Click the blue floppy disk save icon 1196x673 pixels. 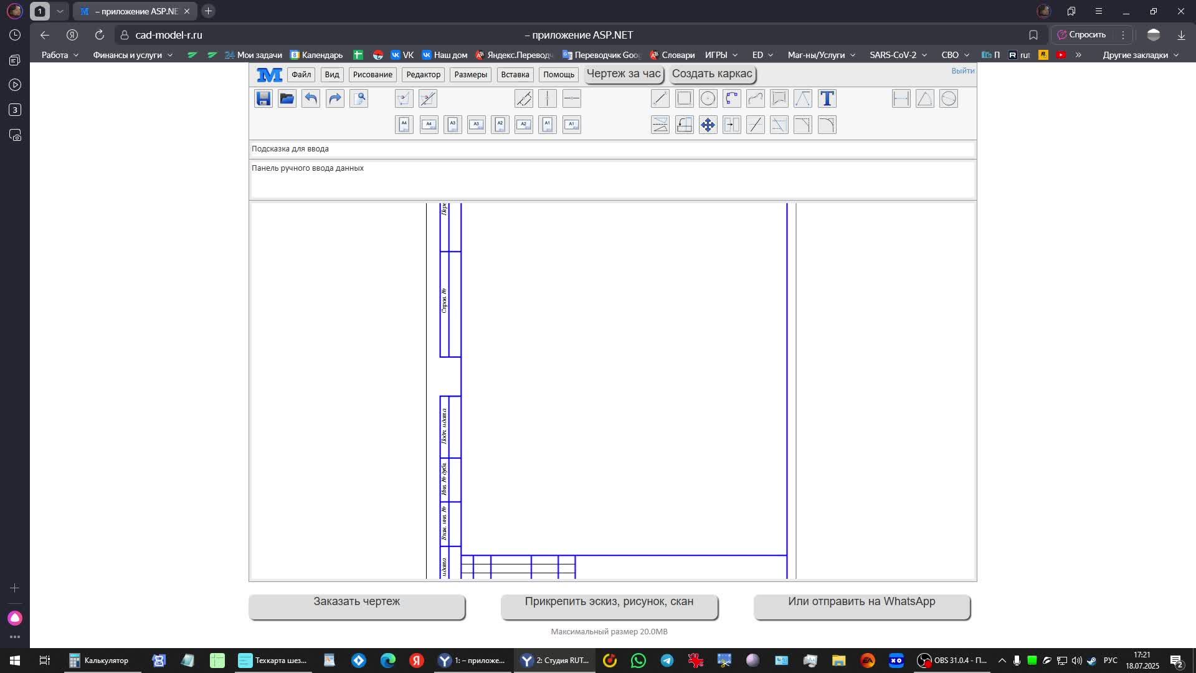[263, 98]
